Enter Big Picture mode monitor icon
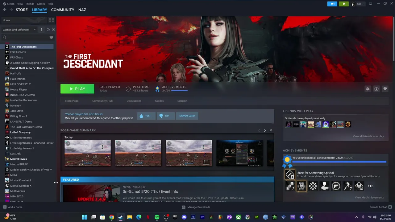Image resolution: width=395 pixels, height=222 pixels. click(x=371, y=4)
